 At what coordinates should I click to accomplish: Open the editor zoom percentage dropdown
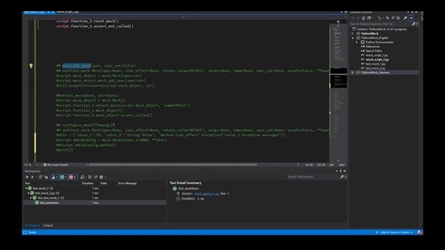(x=36, y=165)
